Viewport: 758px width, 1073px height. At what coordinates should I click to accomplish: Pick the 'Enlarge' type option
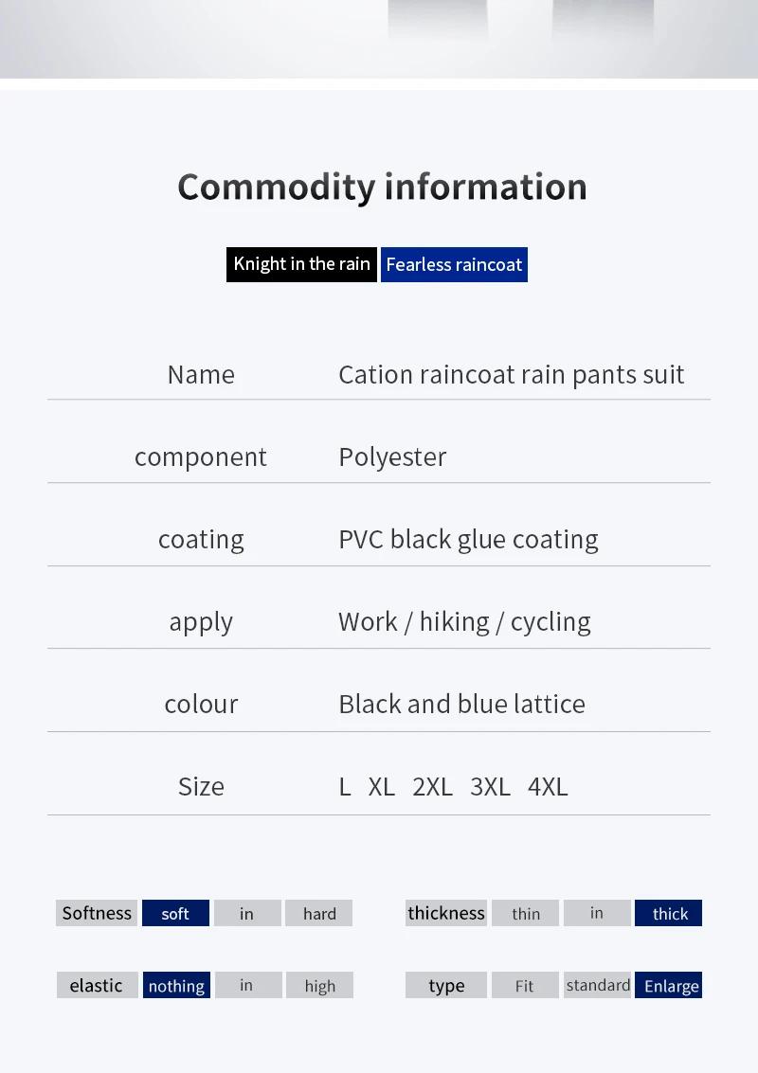668,985
